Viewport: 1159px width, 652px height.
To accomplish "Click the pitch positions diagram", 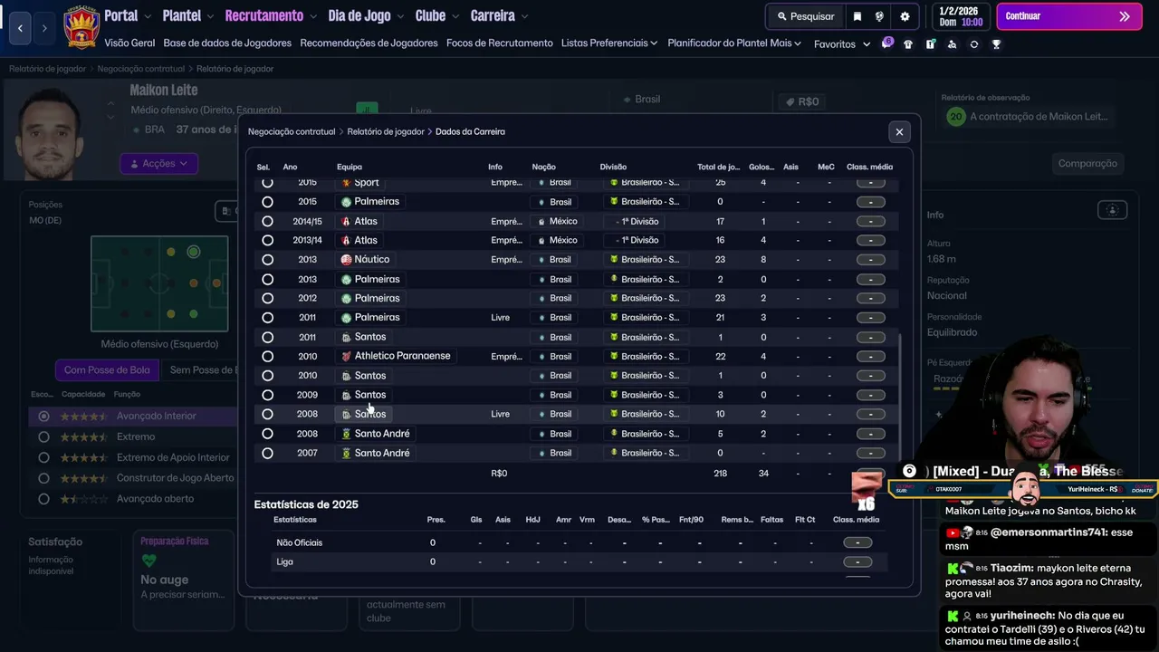I will [159, 283].
